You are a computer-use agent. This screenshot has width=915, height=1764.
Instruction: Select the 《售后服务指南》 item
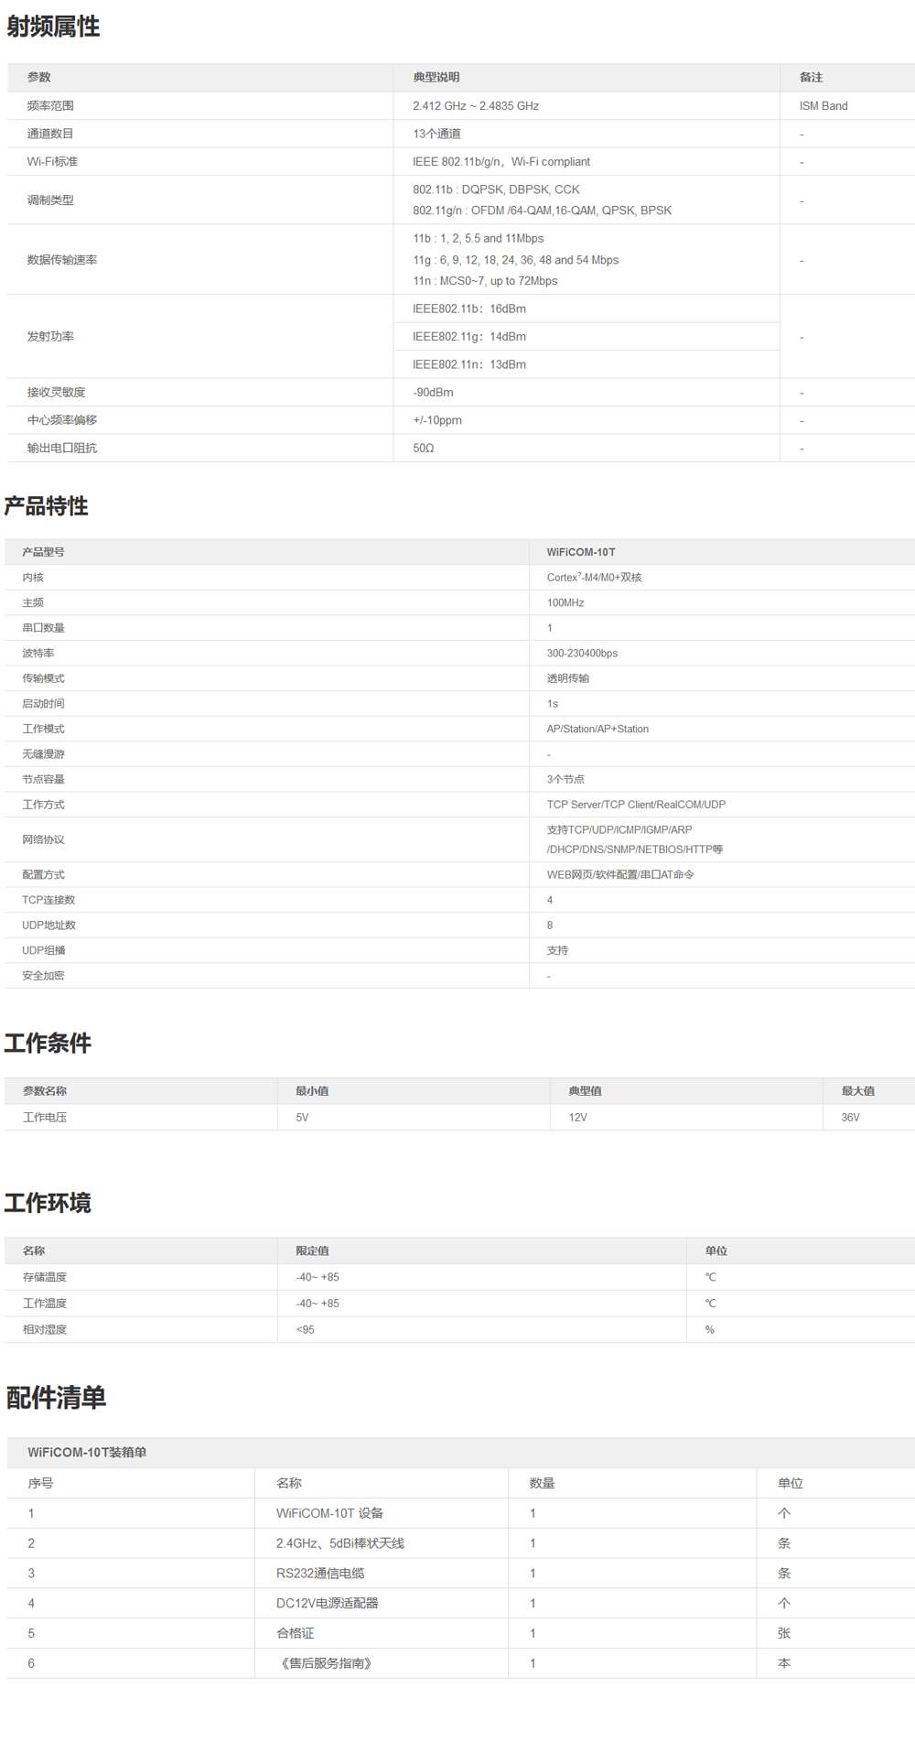(327, 1663)
